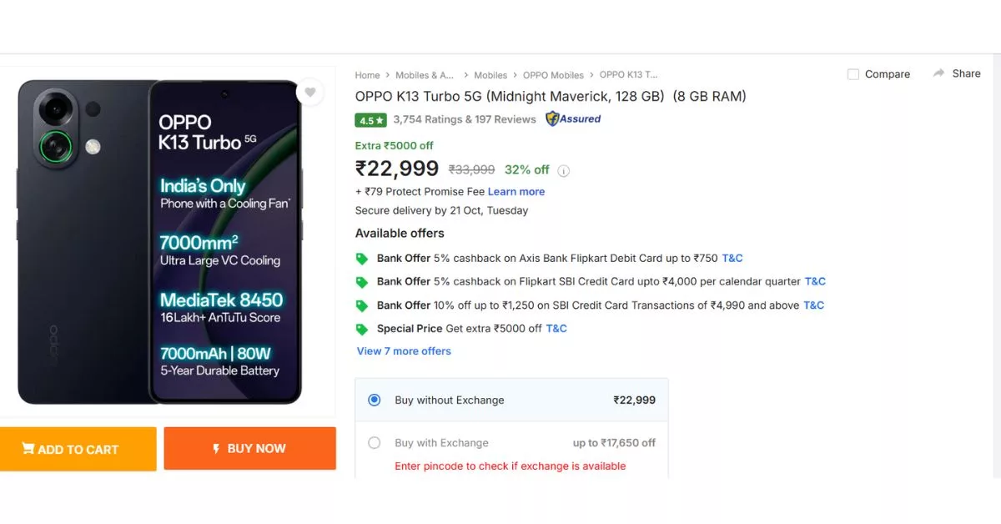
Task: Click the star rating badge showing 4.5
Action: [x=370, y=120]
